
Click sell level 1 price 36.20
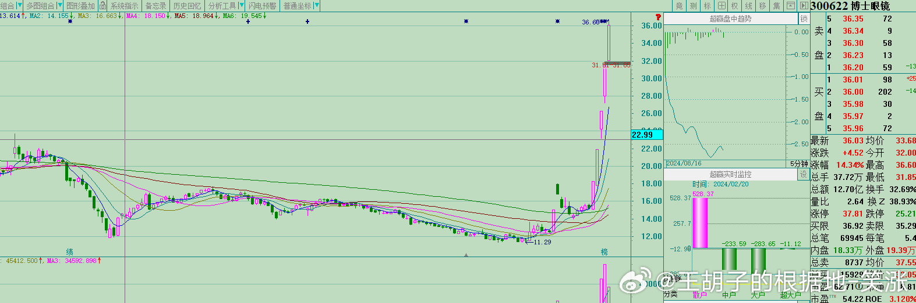tap(853, 67)
